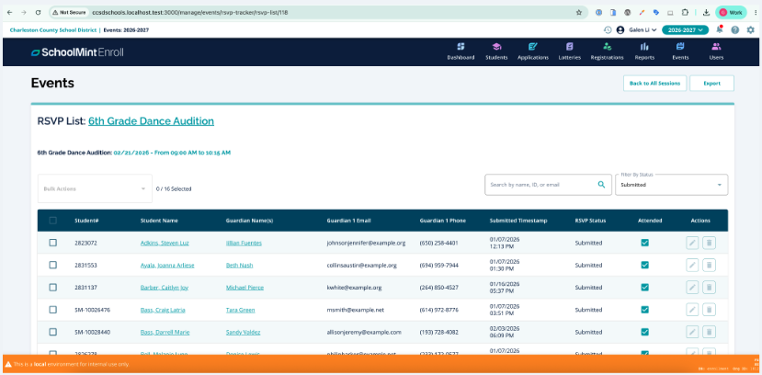The image size is (762, 375).
Task: Open the Students section
Action: pyautogui.click(x=496, y=51)
